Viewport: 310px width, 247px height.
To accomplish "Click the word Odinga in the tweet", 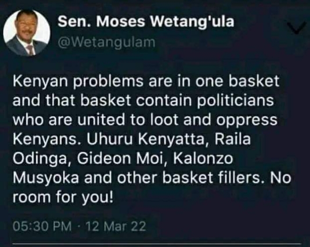I will pyautogui.click(x=40, y=159).
